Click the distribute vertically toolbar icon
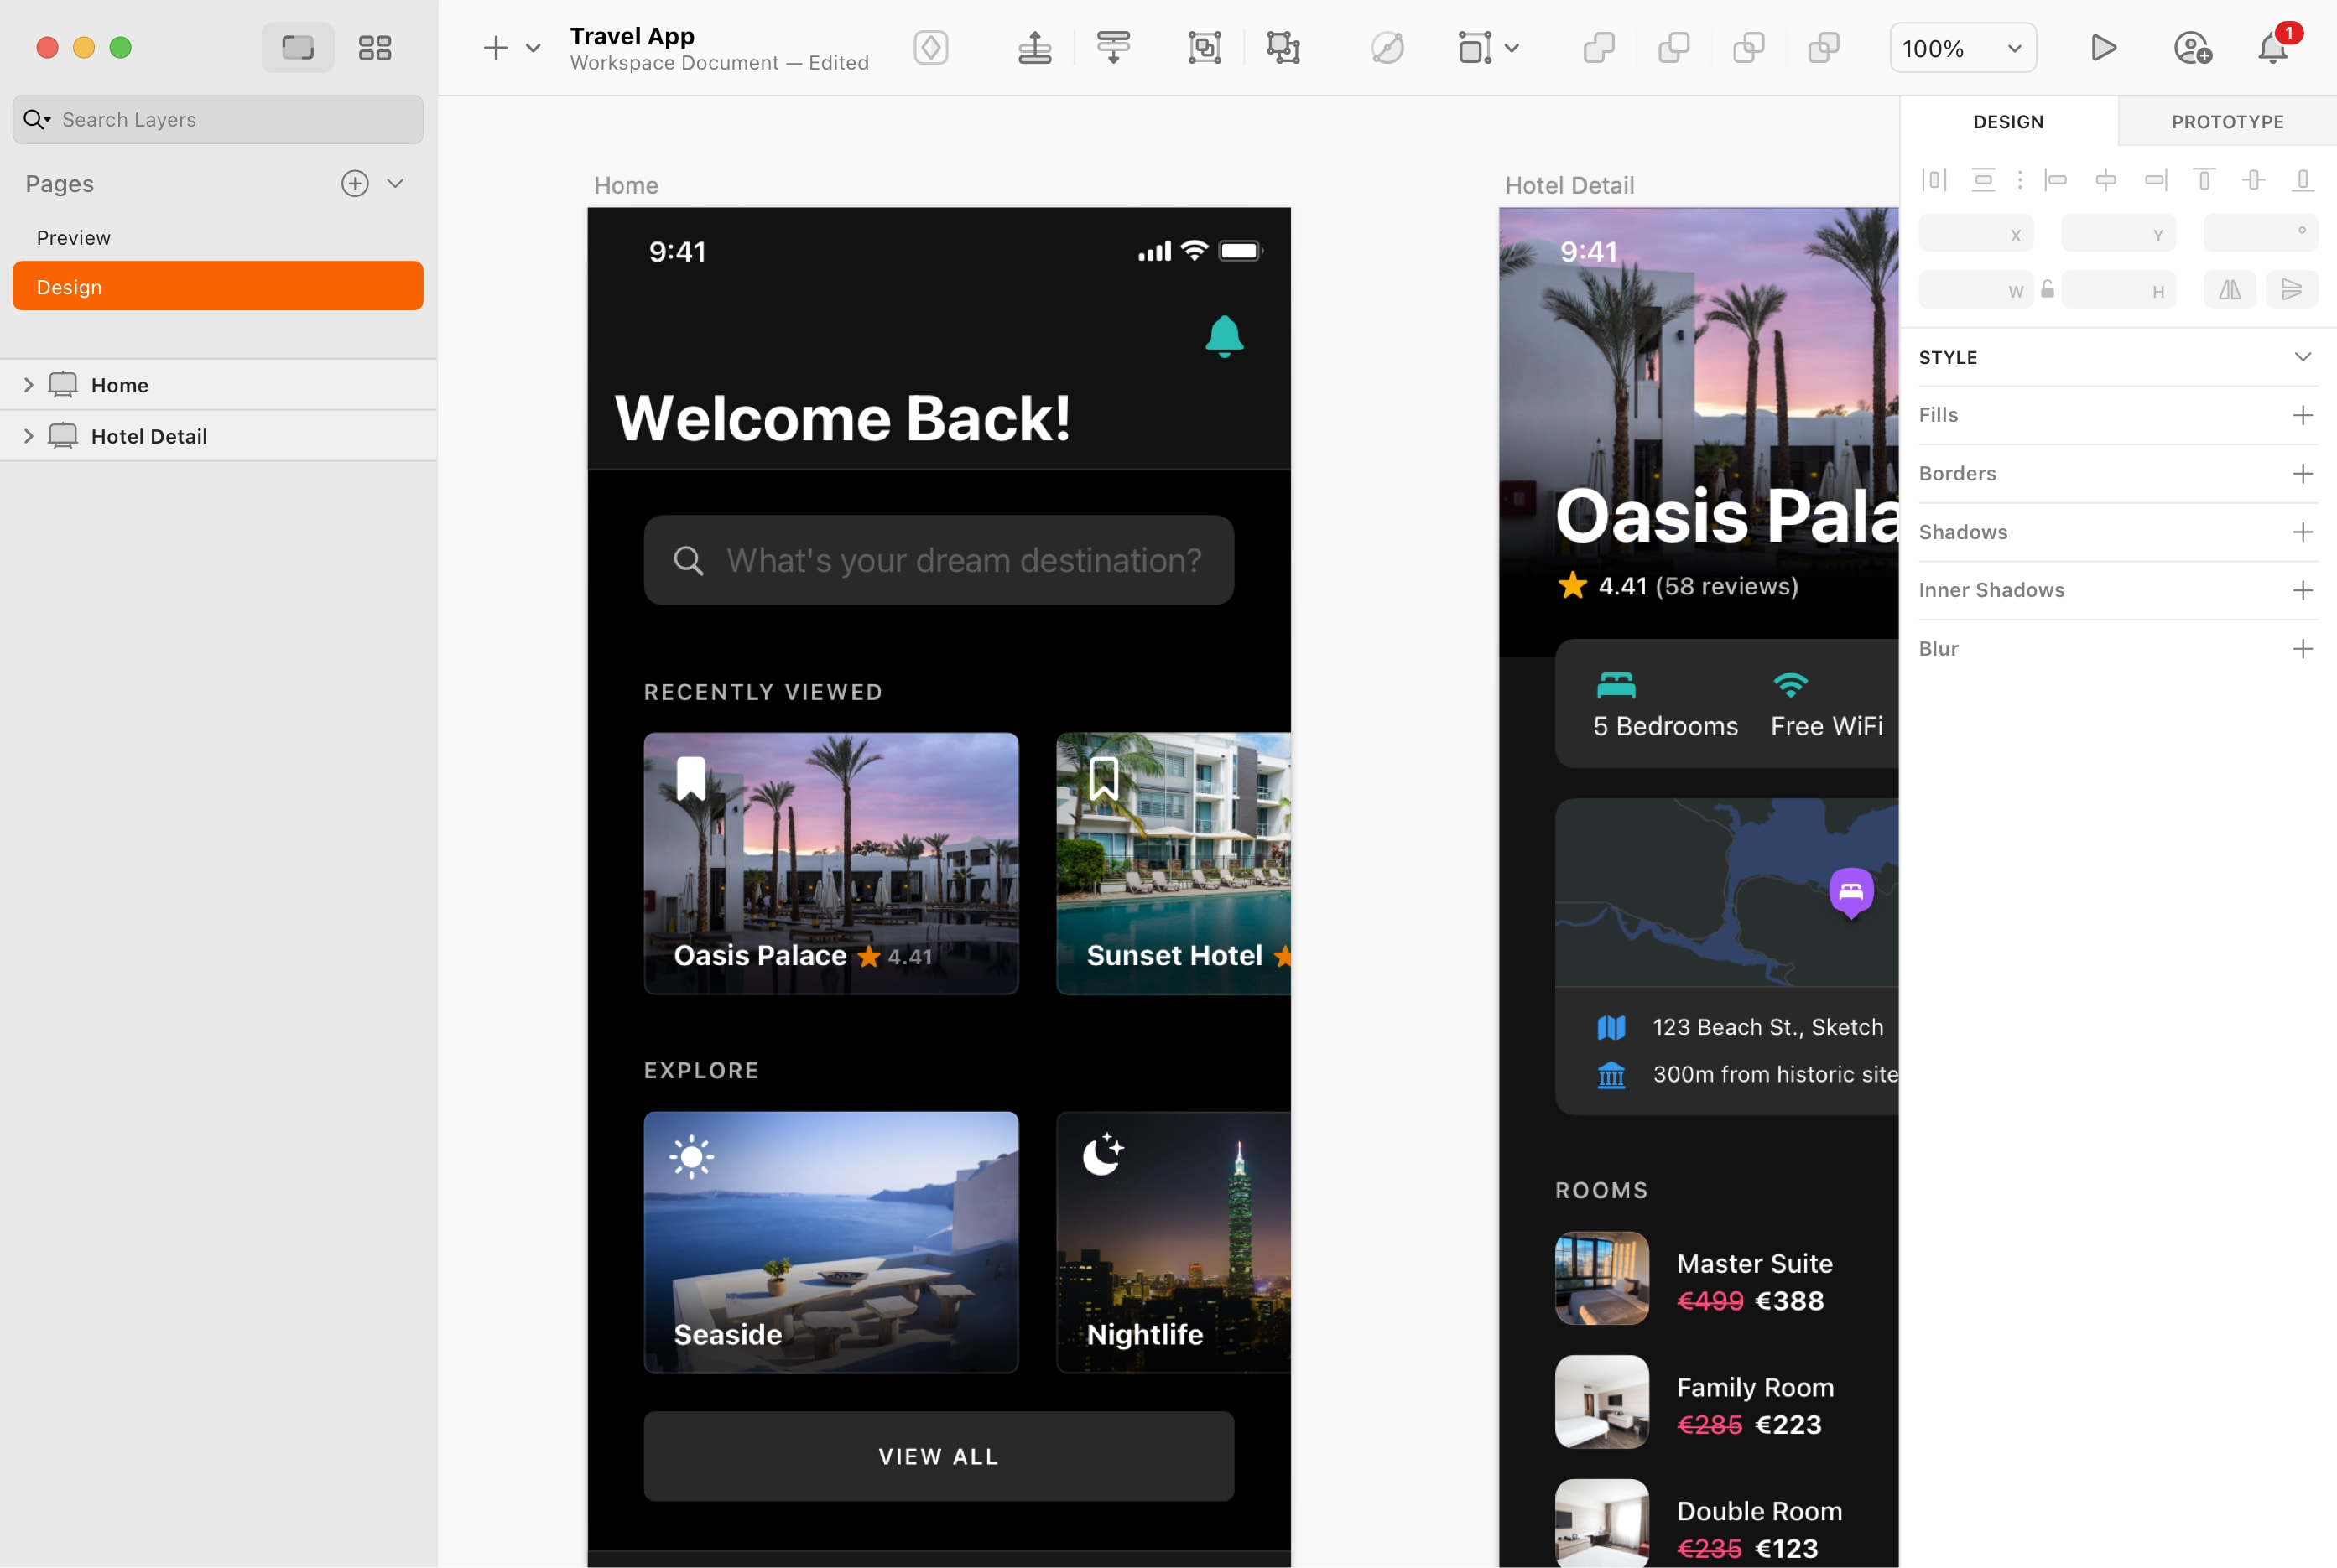 coord(1113,47)
